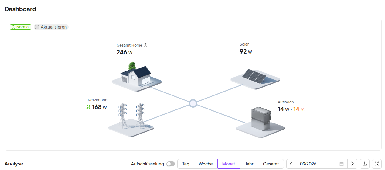
Task: Open the fullscreen view of analysis
Action: (377, 164)
